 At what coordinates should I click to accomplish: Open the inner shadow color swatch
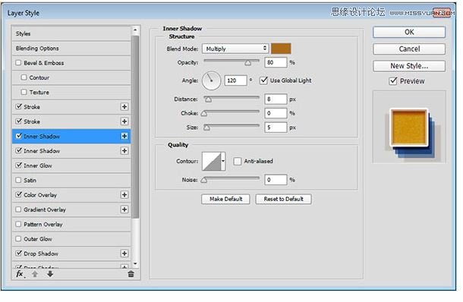(x=281, y=49)
